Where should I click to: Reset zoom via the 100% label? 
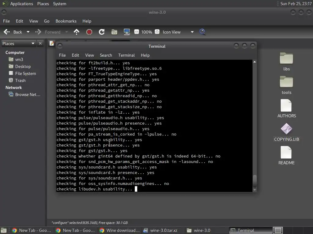(x=147, y=32)
